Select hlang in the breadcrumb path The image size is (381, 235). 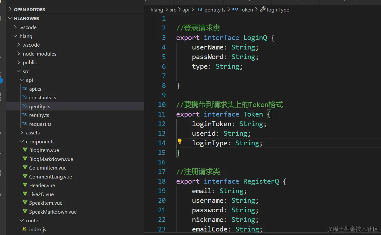157,10
